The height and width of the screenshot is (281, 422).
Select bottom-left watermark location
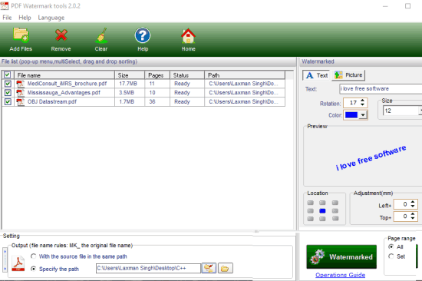[x=311, y=219]
